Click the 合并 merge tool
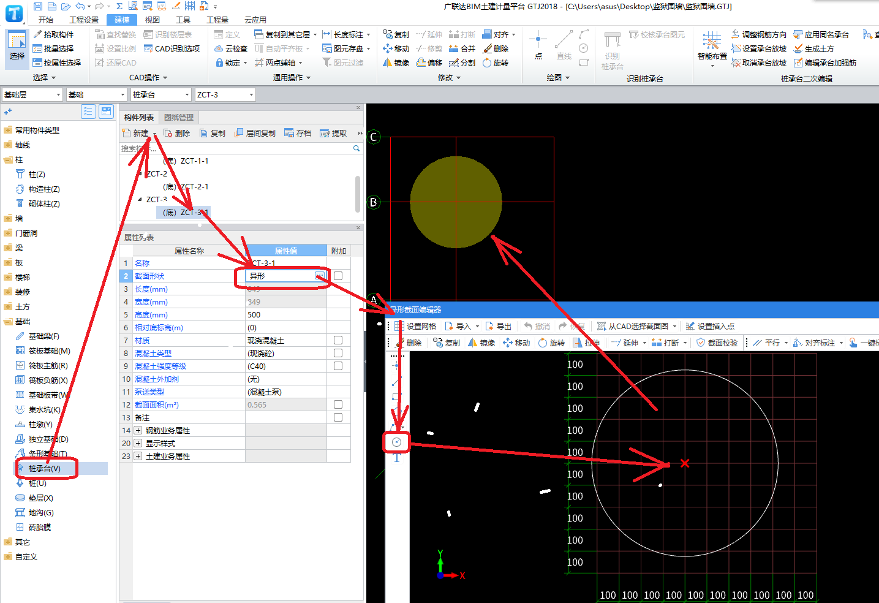This screenshot has height=603, width=879. pos(462,48)
